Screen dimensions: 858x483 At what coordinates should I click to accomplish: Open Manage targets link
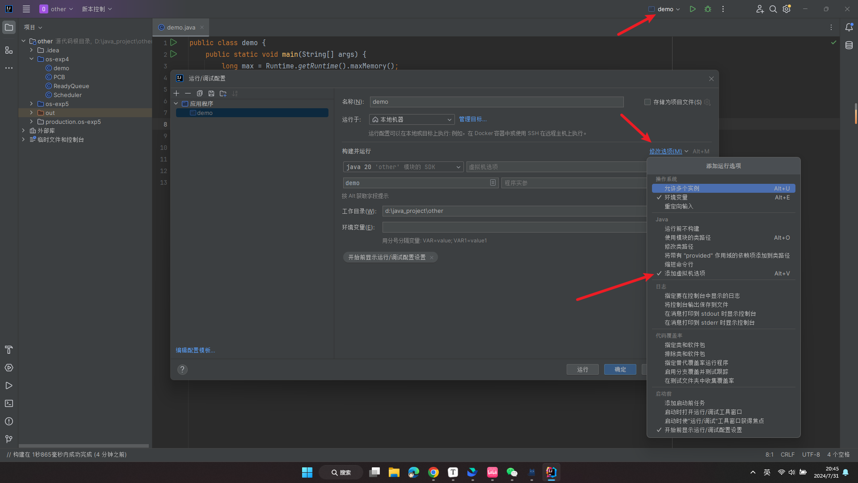pos(473,119)
